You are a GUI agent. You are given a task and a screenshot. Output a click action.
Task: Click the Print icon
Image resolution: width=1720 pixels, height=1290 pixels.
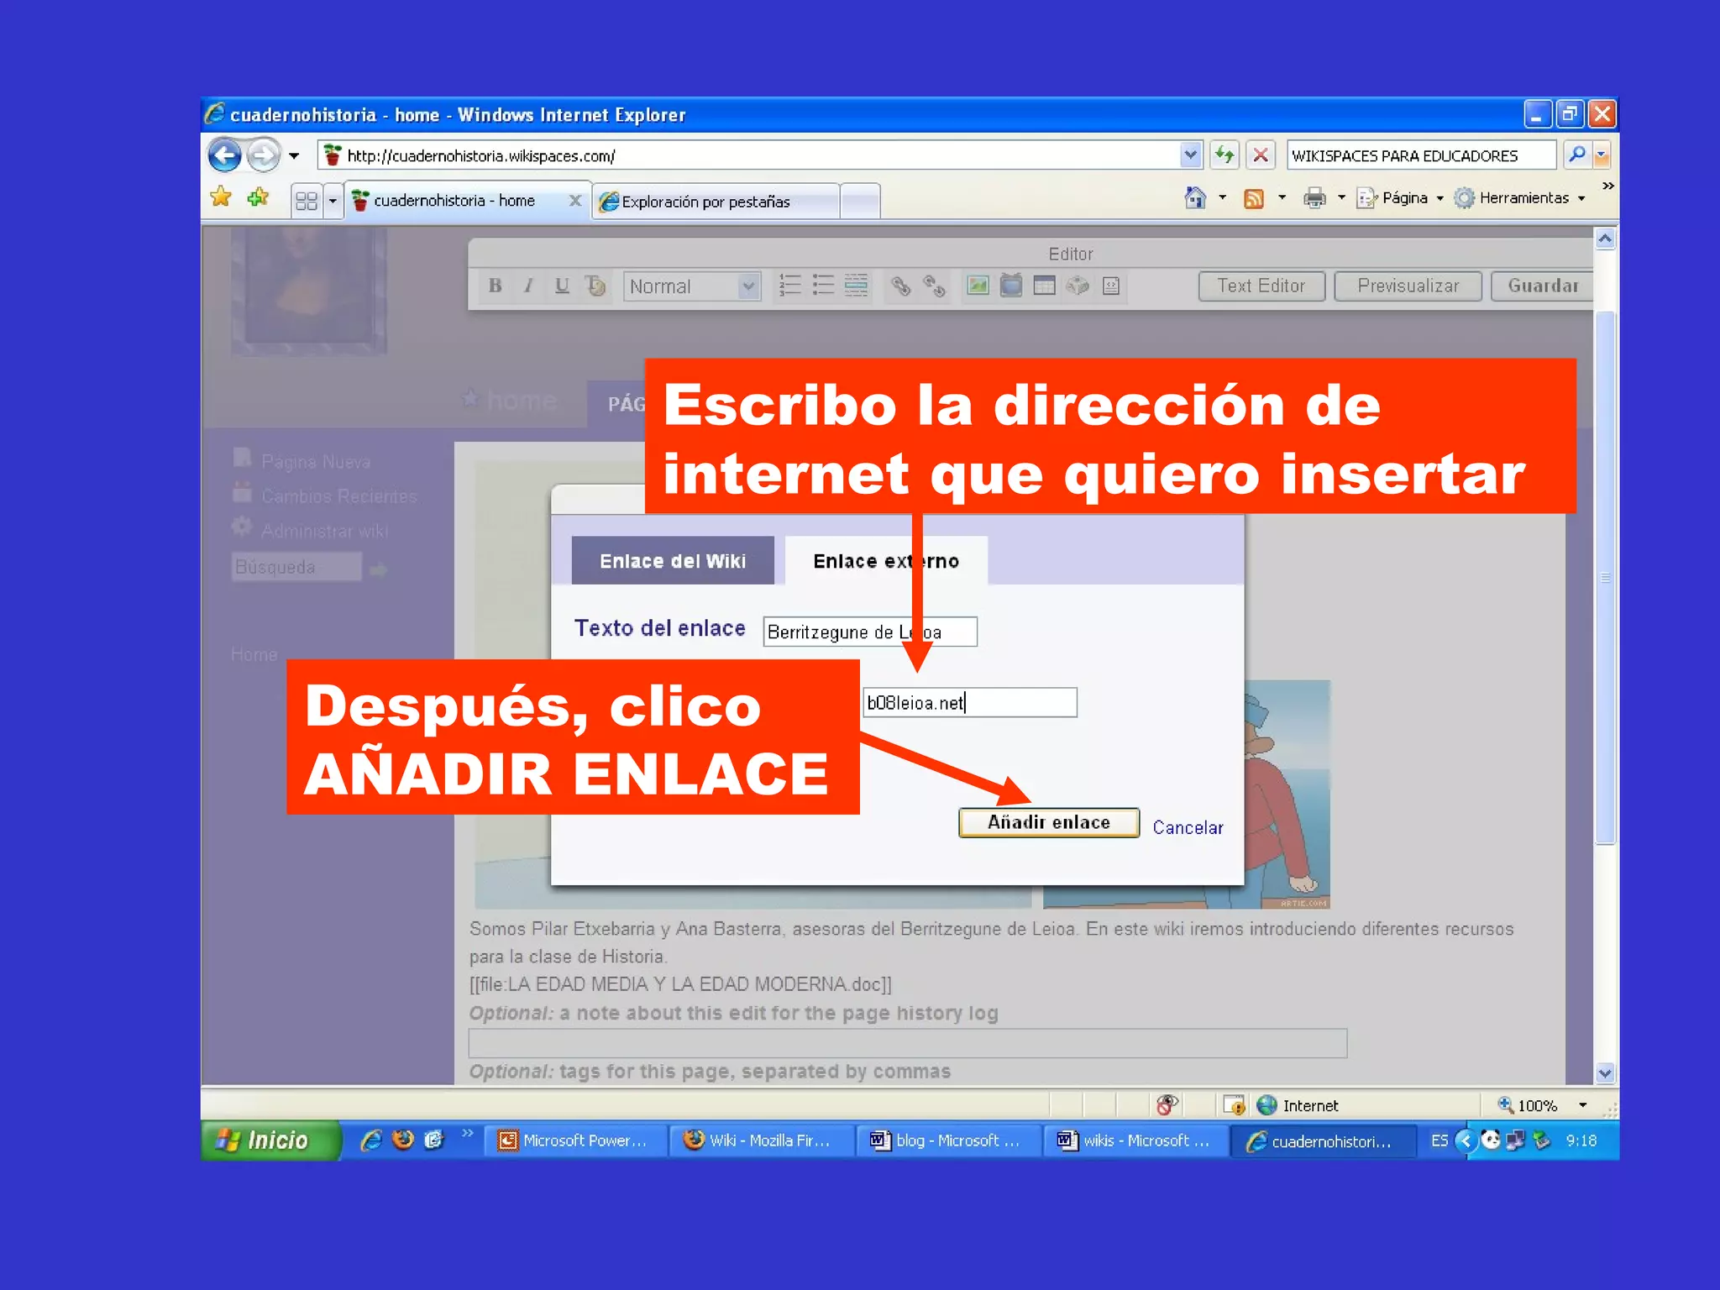[x=1314, y=199]
